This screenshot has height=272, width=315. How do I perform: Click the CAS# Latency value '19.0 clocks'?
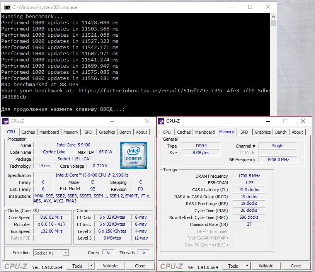249,190
